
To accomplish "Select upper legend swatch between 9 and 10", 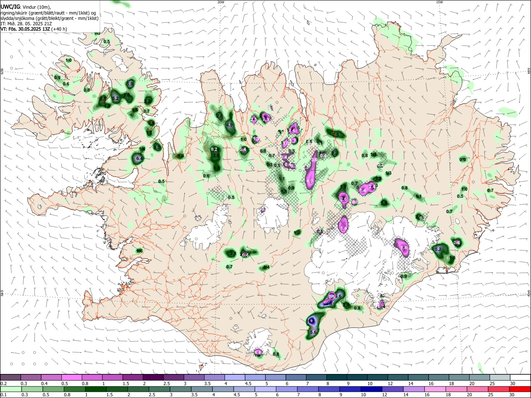I will (x=357, y=377).
